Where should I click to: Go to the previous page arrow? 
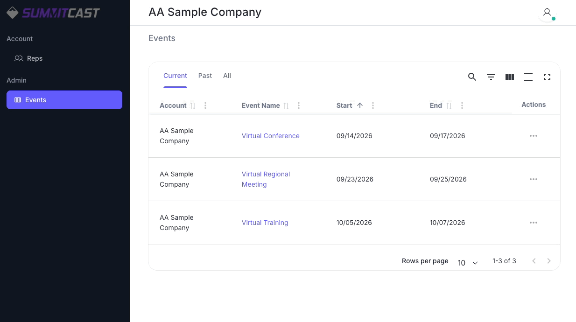point(534,261)
